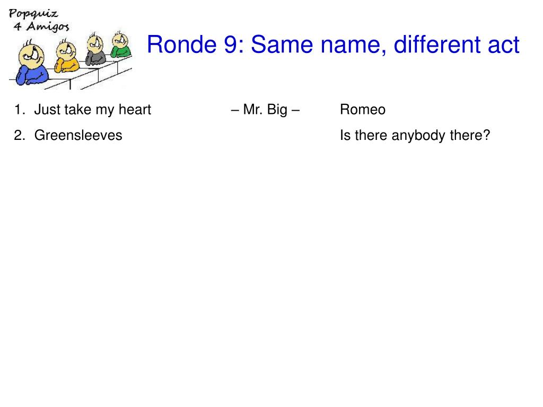Viewport: 543px width, 407px height.
Task: Select the Greensleeves list item
Action: pyautogui.click(x=78, y=135)
